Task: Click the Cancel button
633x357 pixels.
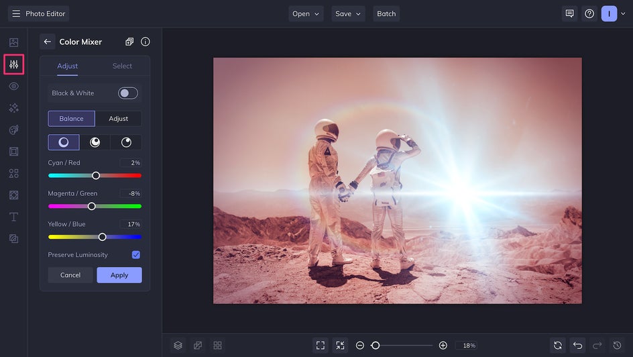Action: tap(70, 275)
